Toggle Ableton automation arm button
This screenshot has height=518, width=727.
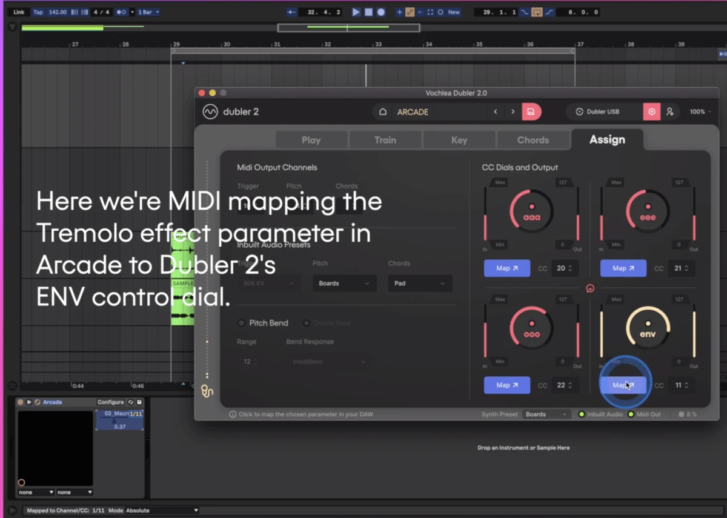(x=411, y=12)
